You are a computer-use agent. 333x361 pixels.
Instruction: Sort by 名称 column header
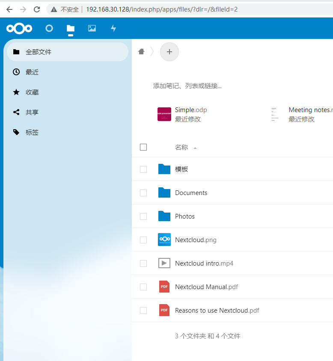pos(181,147)
